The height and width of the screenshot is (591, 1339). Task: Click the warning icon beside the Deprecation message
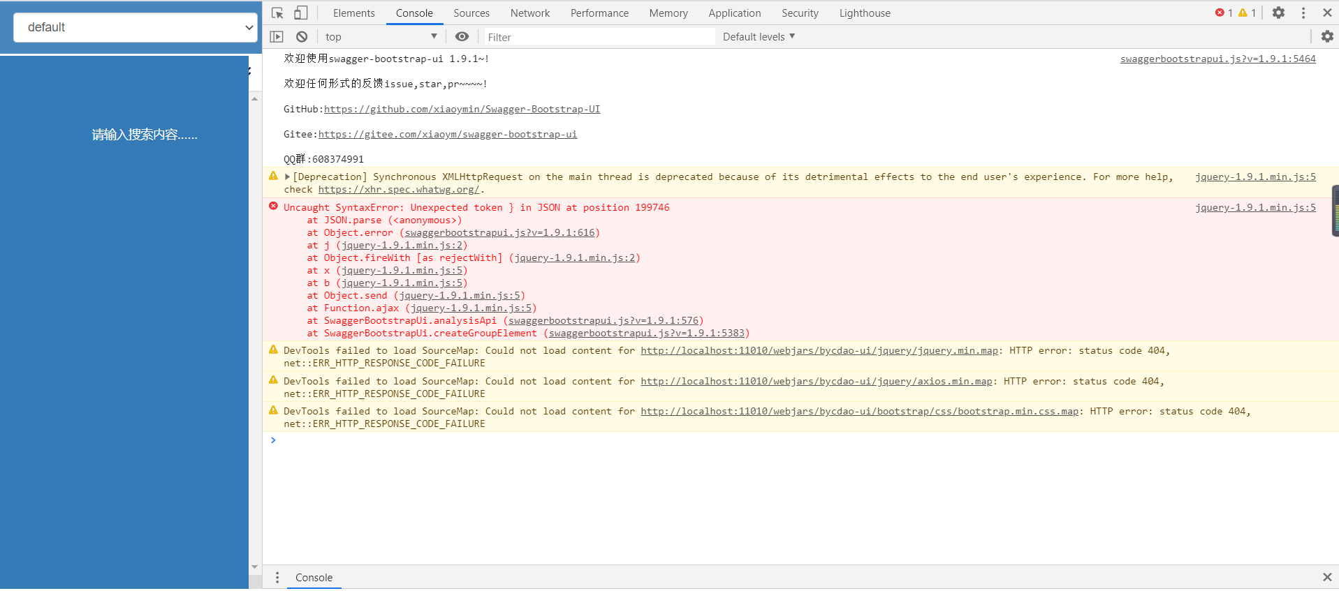tap(273, 176)
